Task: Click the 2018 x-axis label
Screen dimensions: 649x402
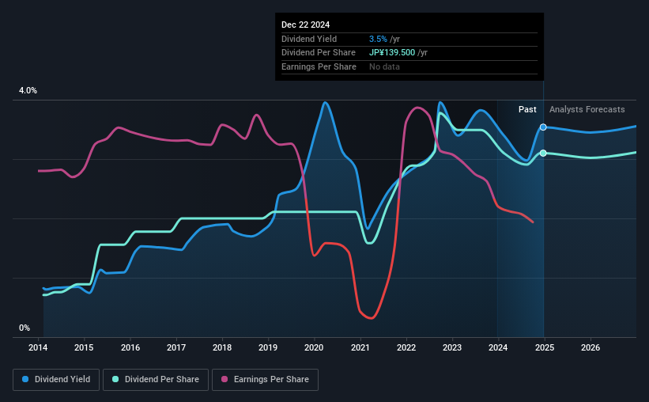Action: [222, 347]
